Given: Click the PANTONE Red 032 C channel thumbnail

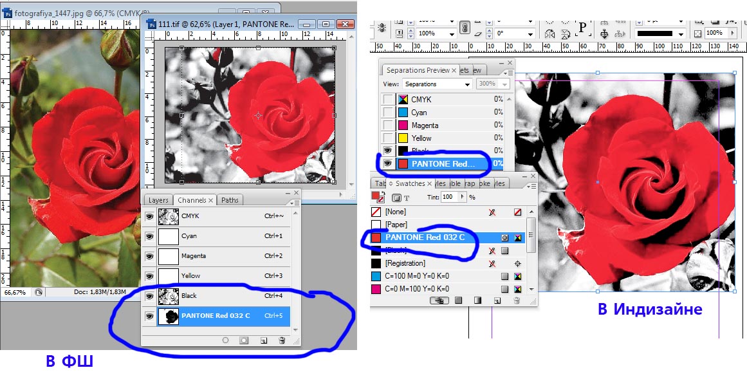Looking at the screenshot, I should [168, 316].
